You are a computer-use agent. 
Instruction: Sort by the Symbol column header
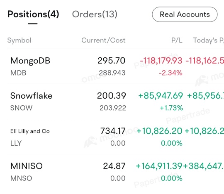tap(19, 40)
